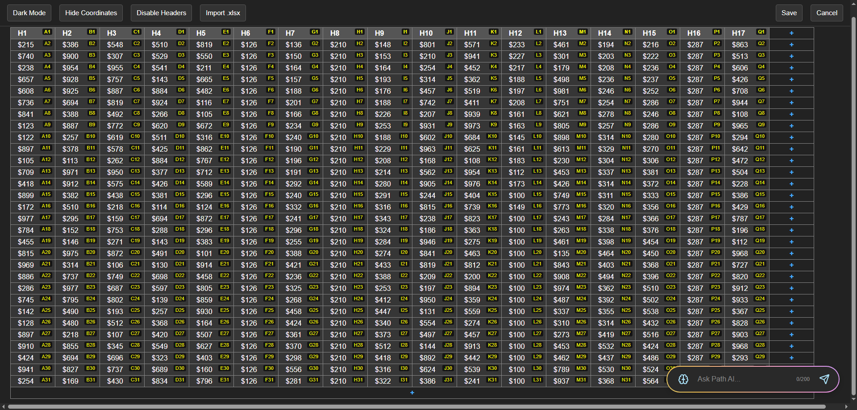
Task: Select cell E30 with $160
Action: [211, 369]
